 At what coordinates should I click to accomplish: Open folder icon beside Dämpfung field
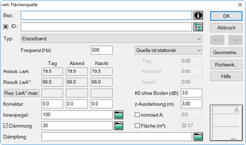(x=198, y=137)
